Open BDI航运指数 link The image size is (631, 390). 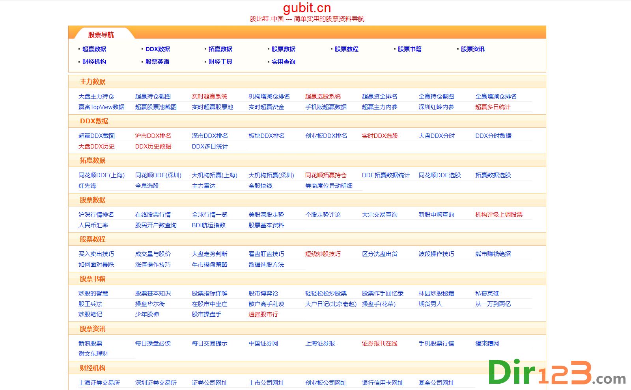(x=209, y=225)
